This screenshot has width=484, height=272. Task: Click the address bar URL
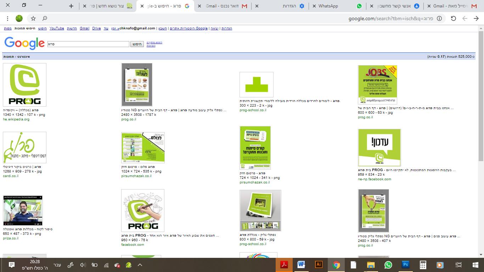(391, 18)
